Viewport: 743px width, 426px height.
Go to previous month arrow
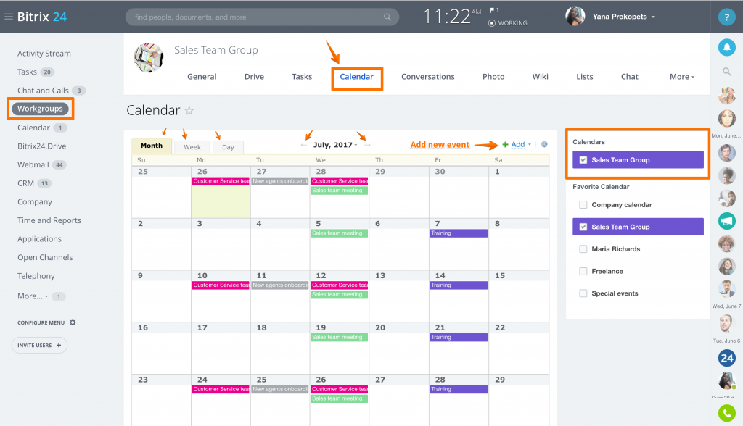304,145
